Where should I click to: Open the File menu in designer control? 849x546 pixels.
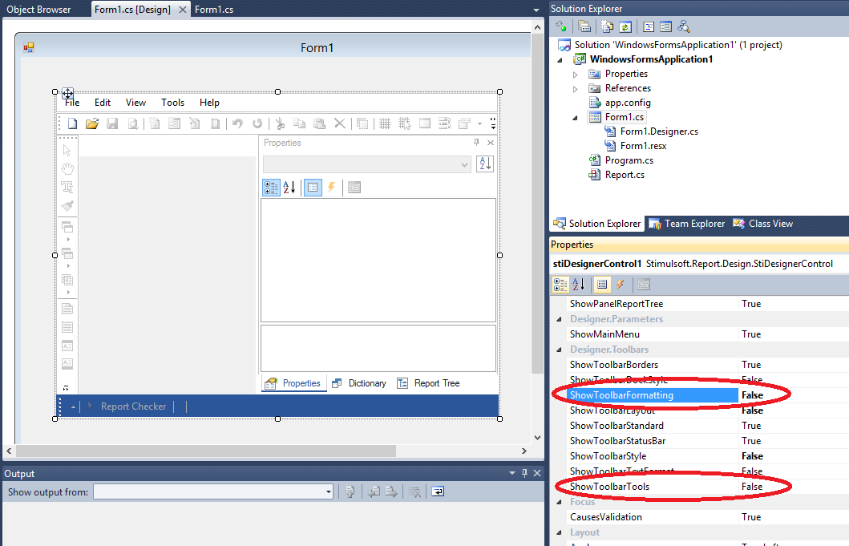[x=72, y=103]
